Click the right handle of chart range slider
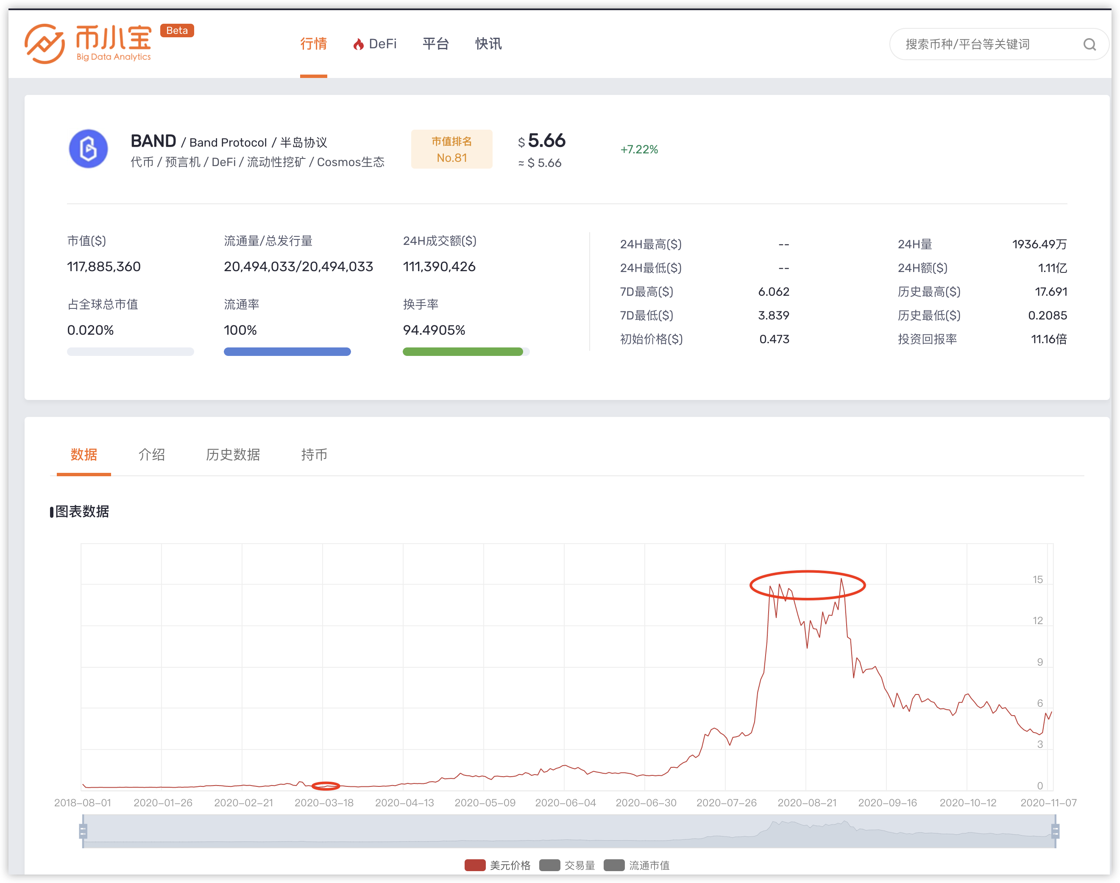The height and width of the screenshot is (883, 1120). (x=1055, y=831)
